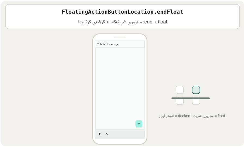The image size is (245, 147).
Task: Click the empty gray area of the bottom navigation bar
Action: (x=127, y=134)
